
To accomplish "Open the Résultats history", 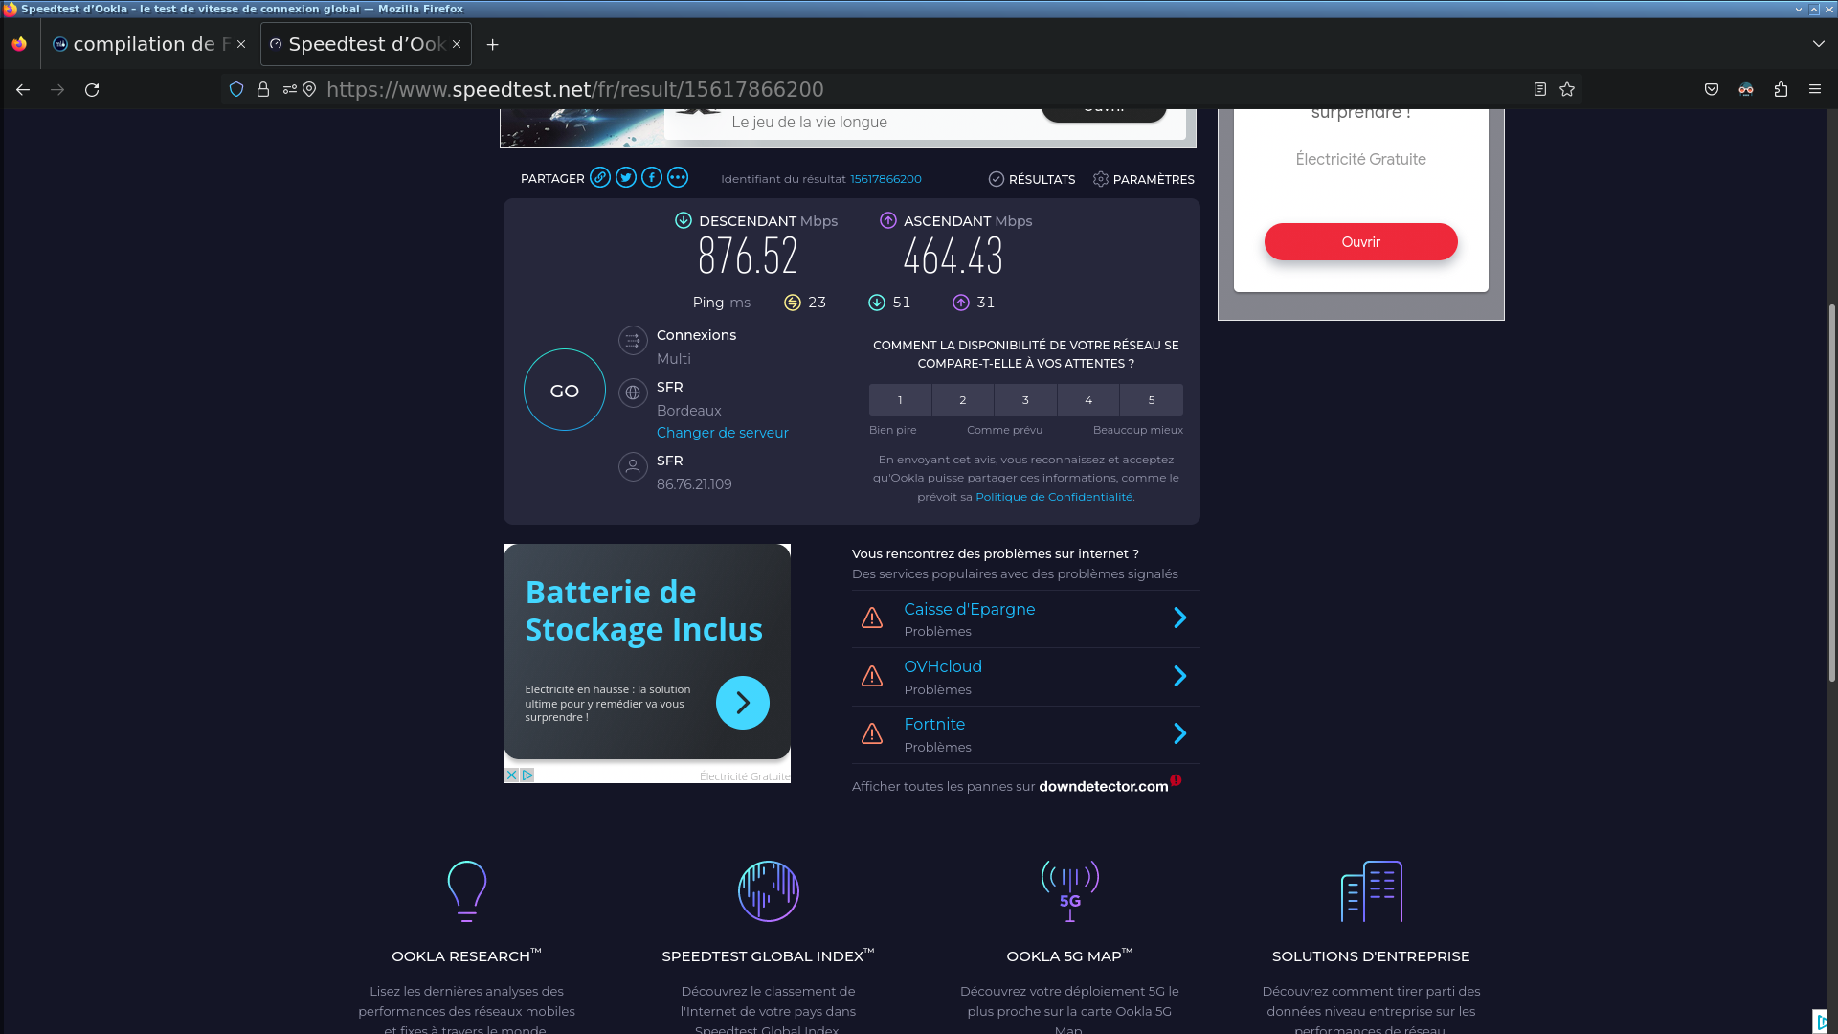I will tap(1032, 179).
